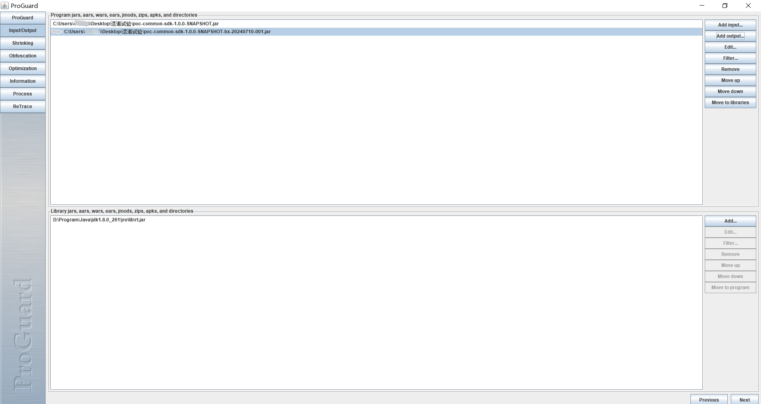
Task: Move selected program jar down
Action: tap(730, 91)
